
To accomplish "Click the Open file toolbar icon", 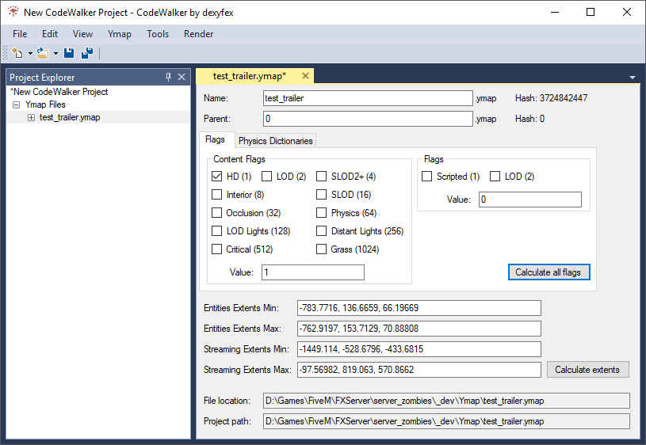I will click(42, 54).
